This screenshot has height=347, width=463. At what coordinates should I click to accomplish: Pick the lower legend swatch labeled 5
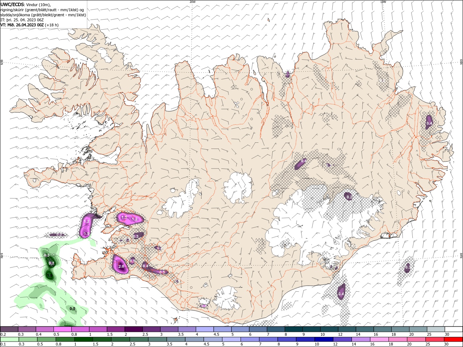(x=231, y=339)
